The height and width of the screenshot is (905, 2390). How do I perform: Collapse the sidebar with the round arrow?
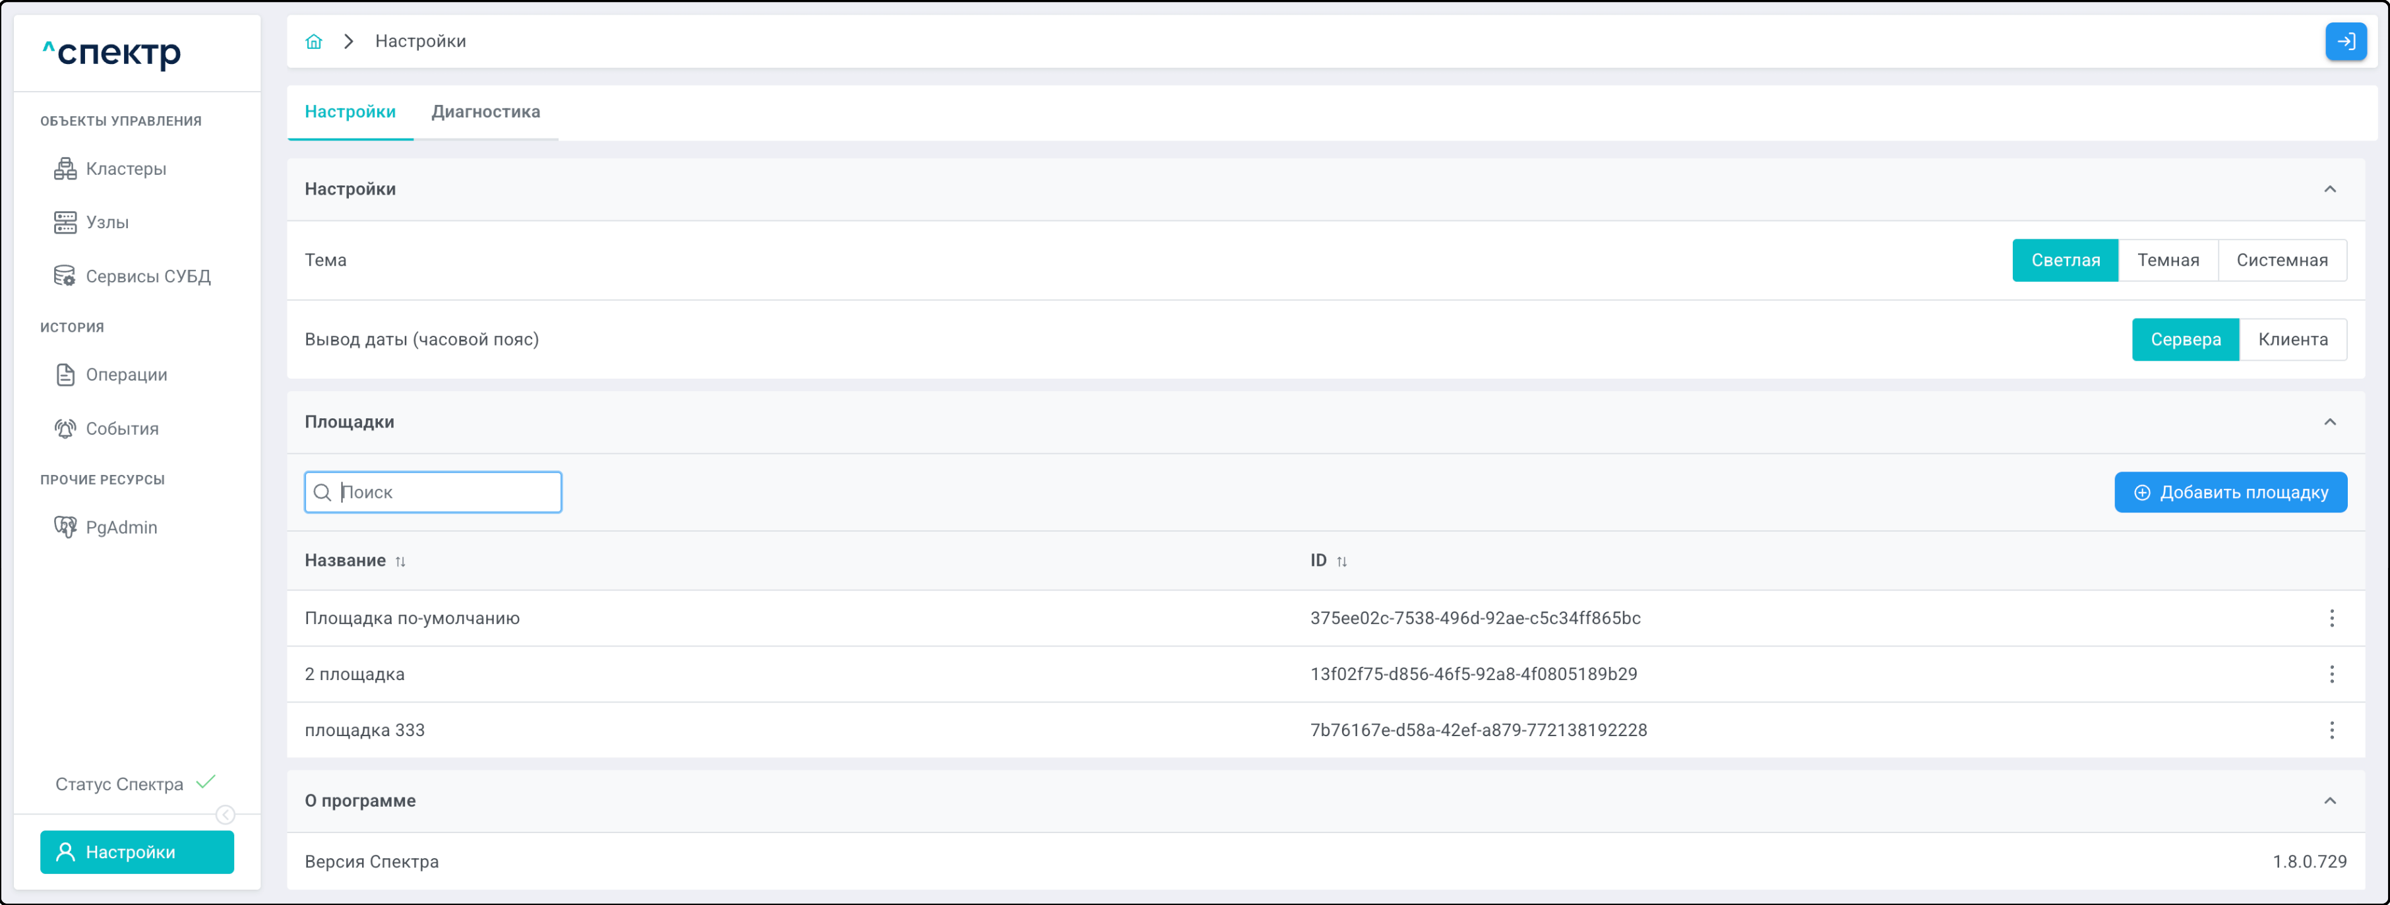click(226, 815)
